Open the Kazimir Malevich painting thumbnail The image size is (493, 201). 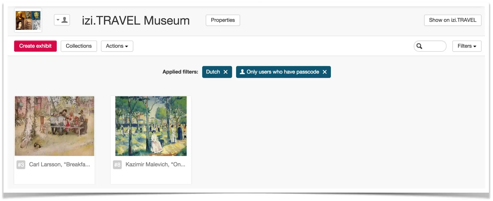151,126
